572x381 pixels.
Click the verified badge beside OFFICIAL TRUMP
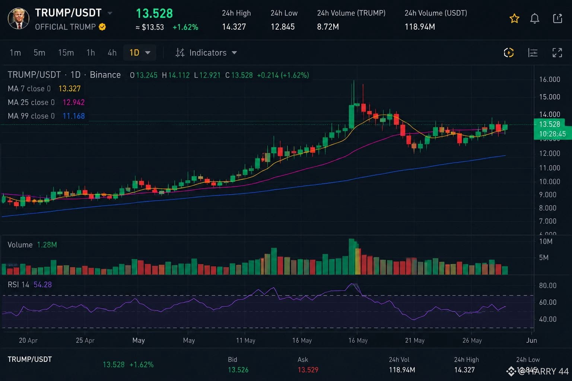102,27
